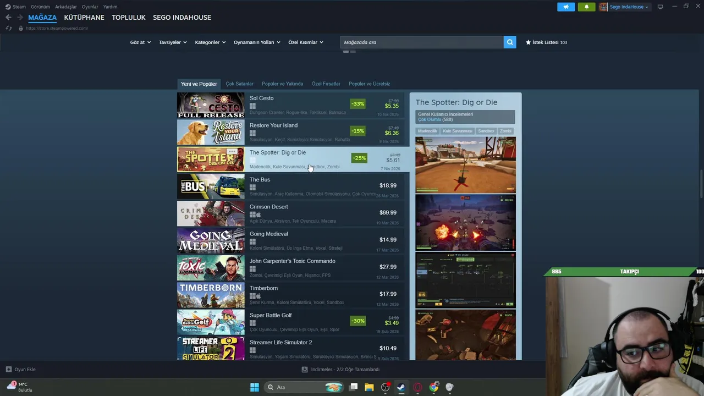The height and width of the screenshot is (396, 704).
Task: Switch to the Çok Satanlar tab
Action: coord(239,84)
